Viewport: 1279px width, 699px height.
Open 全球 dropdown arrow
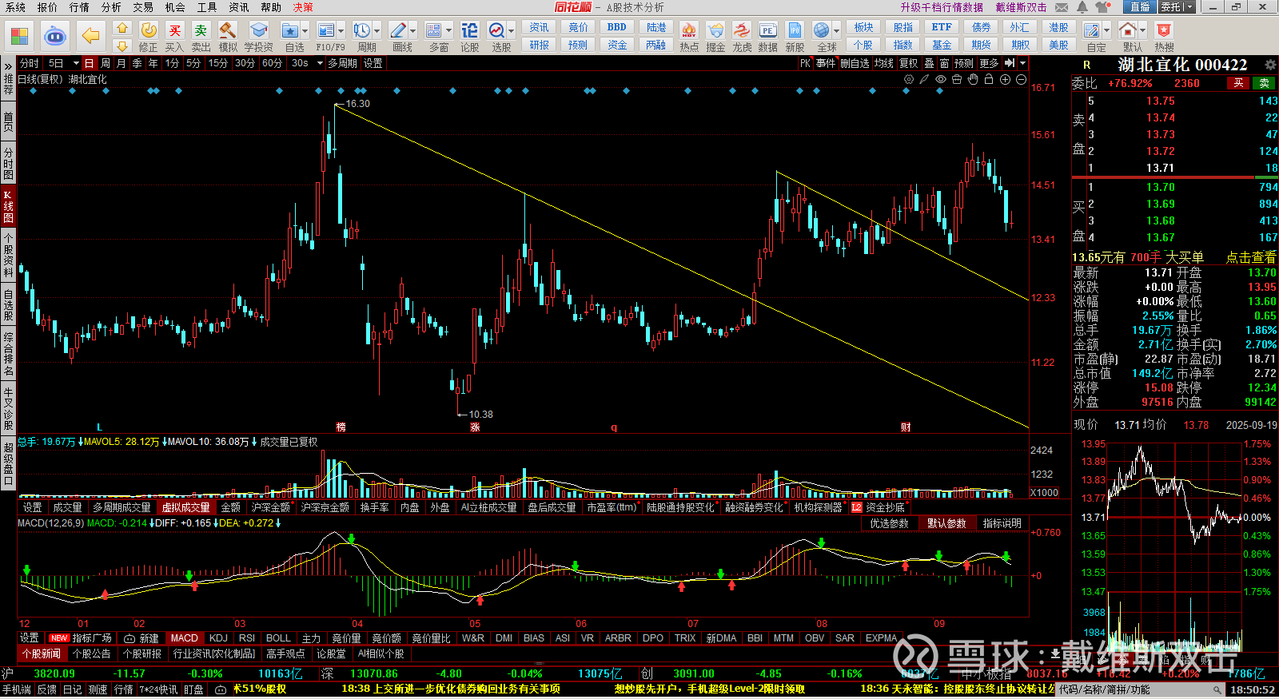pyautogui.click(x=836, y=31)
